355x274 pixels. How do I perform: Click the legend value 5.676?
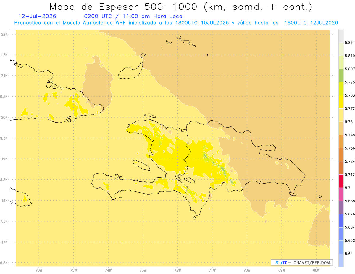(x=350, y=214)
